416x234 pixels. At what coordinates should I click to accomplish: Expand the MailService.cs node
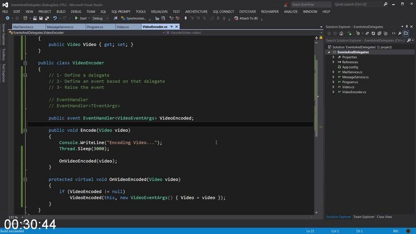(333, 72)
